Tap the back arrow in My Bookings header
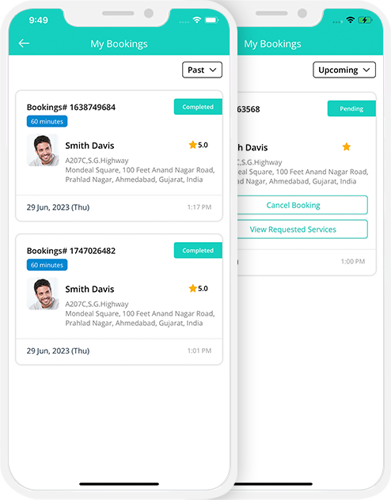391x500 pixels. pos(24,44)
